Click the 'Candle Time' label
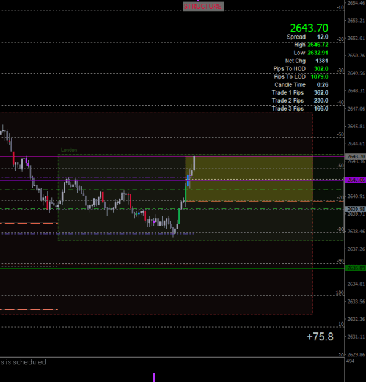Image resolution: width=366 pixels, height=382 pixels. coord(290,84)
